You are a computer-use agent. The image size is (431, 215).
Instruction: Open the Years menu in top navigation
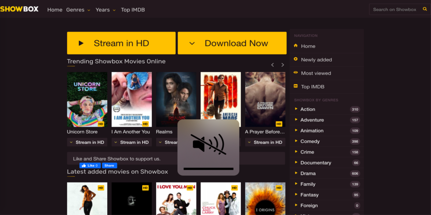pos(102,10)
